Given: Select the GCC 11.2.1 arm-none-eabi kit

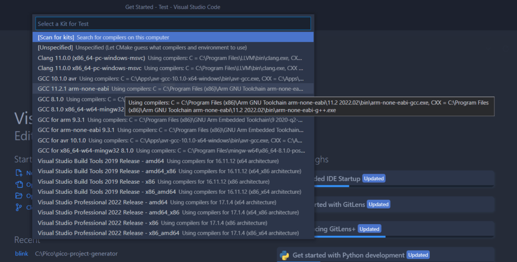Looking at the screenshot, I should pos(173,89).
